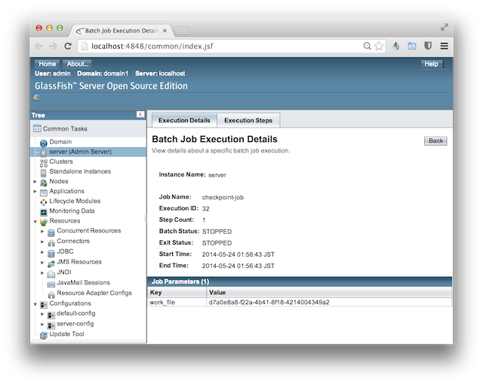Image resolution: width=483 pixels, height=385 pixels.
Task: Expand the Nodes tree node
Action: [x=35, y=182]
